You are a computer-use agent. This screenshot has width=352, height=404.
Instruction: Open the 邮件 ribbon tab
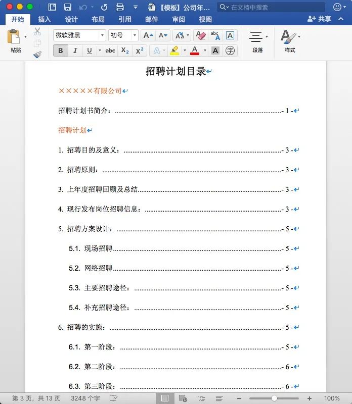click(x=152, y=19)
